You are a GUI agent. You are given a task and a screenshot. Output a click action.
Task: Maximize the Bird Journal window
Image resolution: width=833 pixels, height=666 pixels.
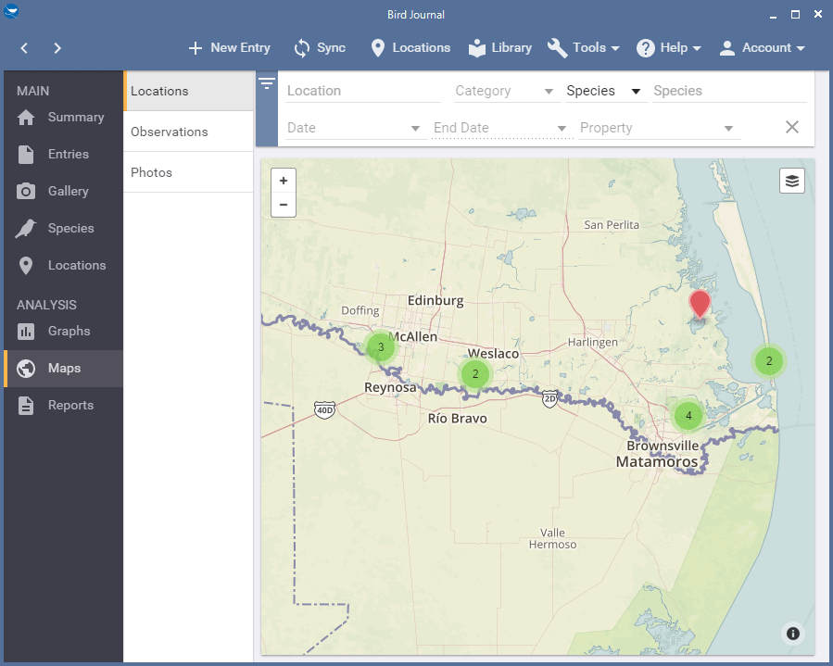point(795,14)
